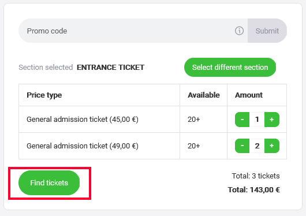
Task: Click the Price type column header
Action: [x=44, y=95]
